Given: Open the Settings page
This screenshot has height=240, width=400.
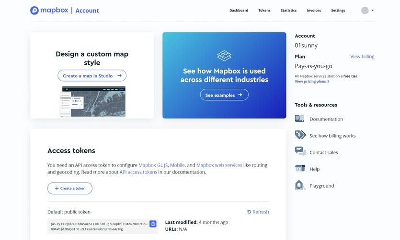Looking at the screenshot, I should click(338, 11).
